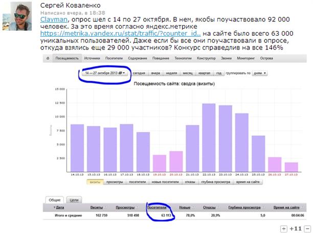
Task: Sort the table by Дата column
Action: [x=59, y=207]
